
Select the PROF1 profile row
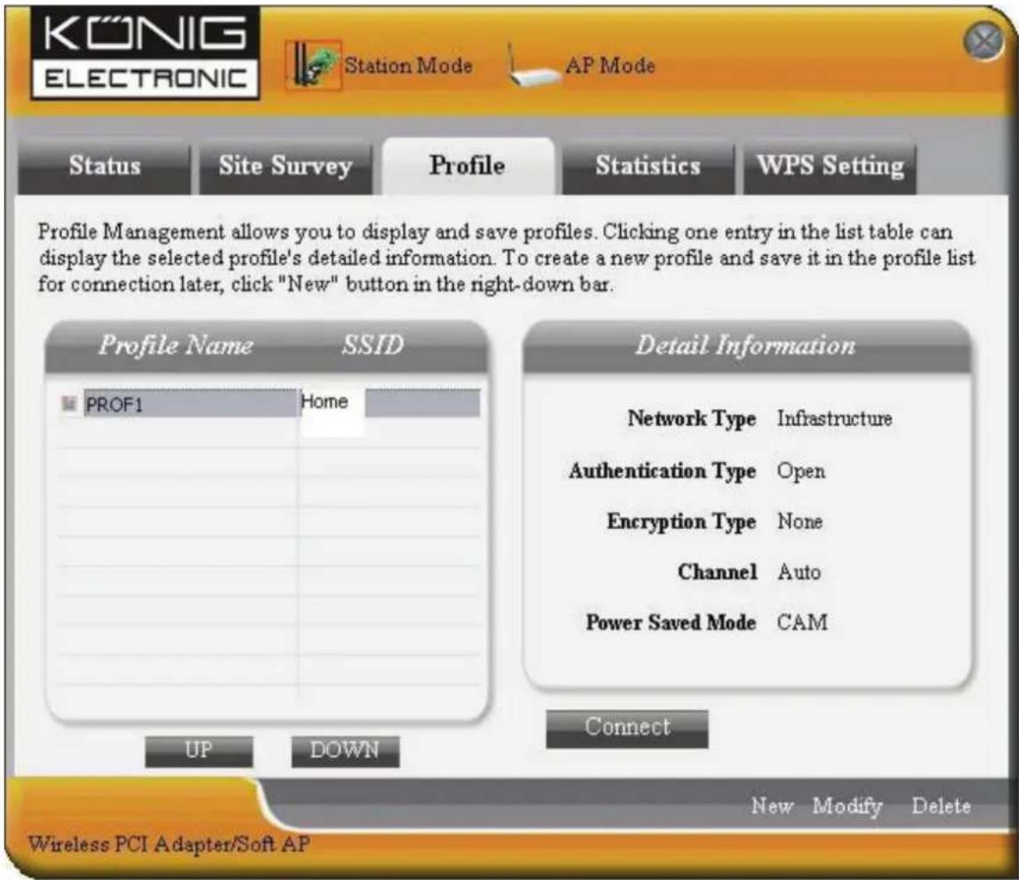[x=269, y=404]
